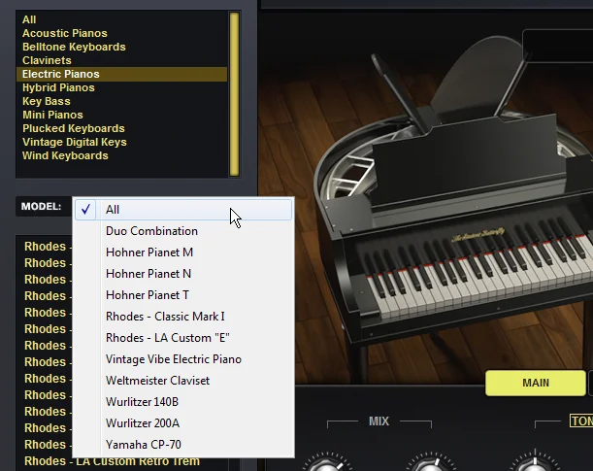Choose Rhodes - LA Custom "E" model

(x=183, y=338)
